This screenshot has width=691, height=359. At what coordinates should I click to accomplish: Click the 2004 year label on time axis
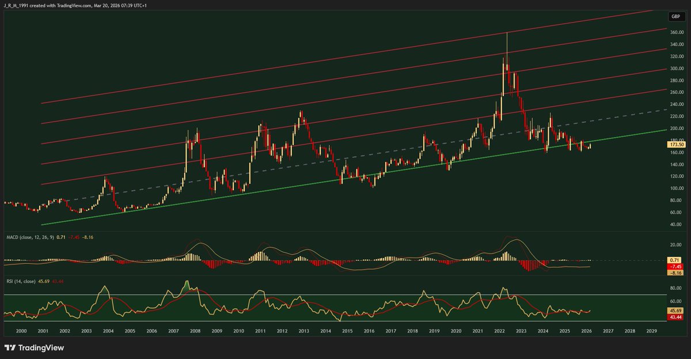(108, 332)
